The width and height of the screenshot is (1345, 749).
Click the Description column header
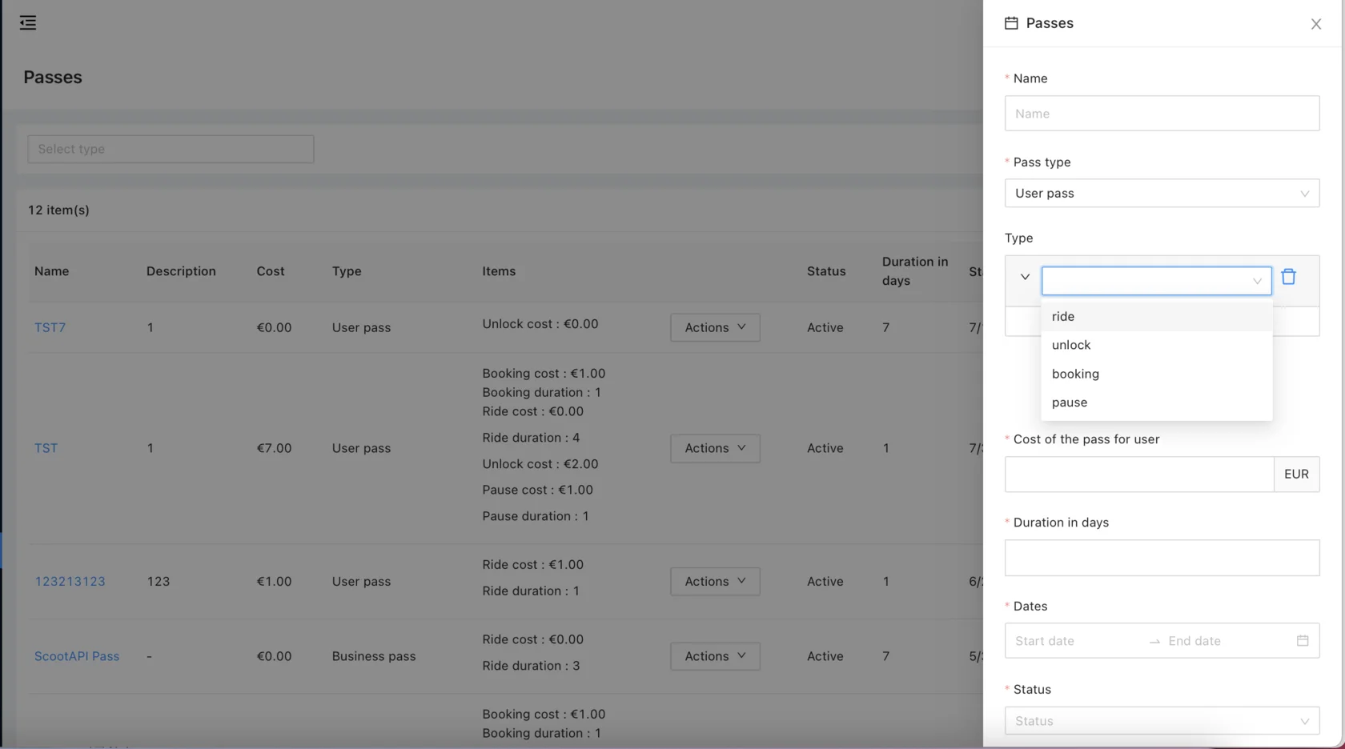pyautogui.click(x=181, y=271)
